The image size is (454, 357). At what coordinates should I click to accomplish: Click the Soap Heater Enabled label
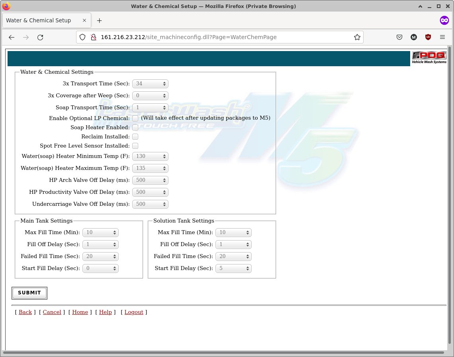[100, 127]
